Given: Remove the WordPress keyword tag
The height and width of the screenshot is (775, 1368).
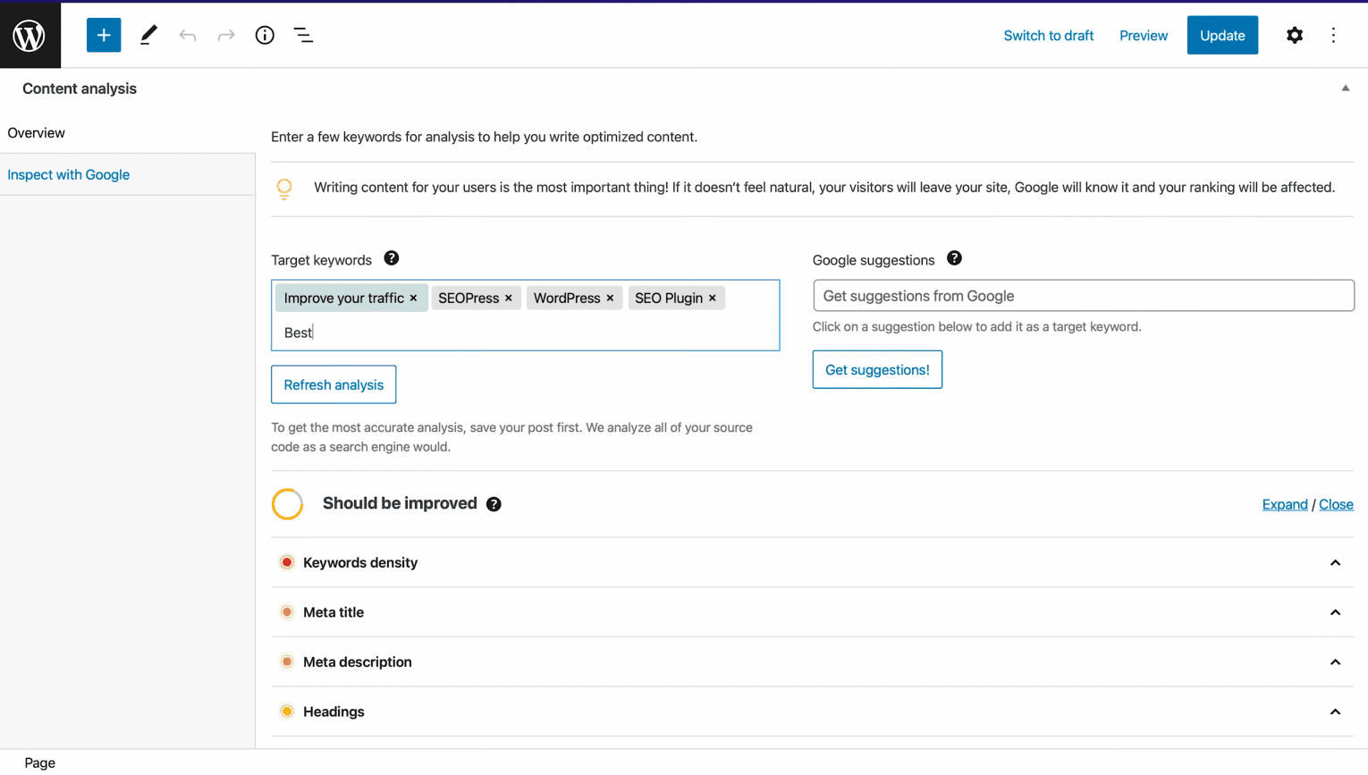Looking at the screenshot, I should tap(610, 299).
